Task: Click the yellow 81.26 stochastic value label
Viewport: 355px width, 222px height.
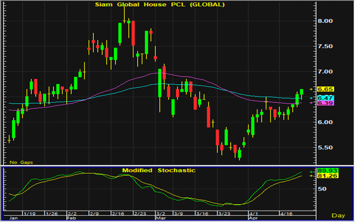Action: click(x=326, y=176)
